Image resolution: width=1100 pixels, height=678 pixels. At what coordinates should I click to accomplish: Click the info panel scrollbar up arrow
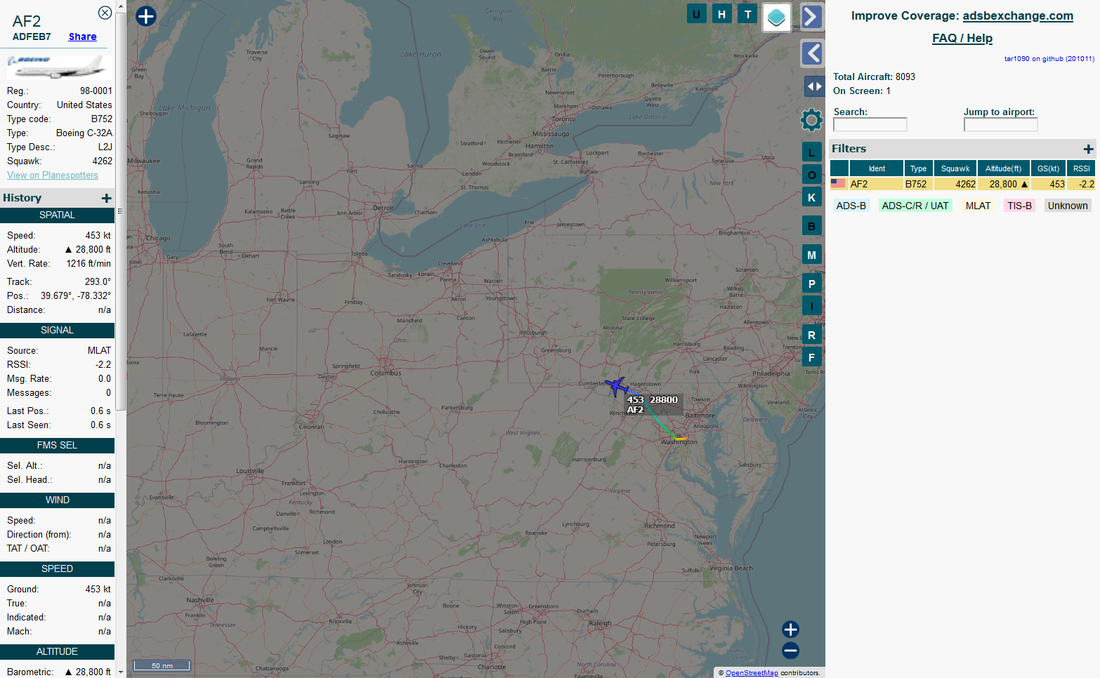click(121, 6)
